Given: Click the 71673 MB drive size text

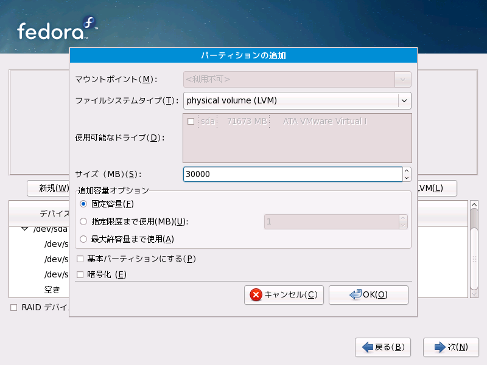Looking at the screenshot, I should [247, 121].
